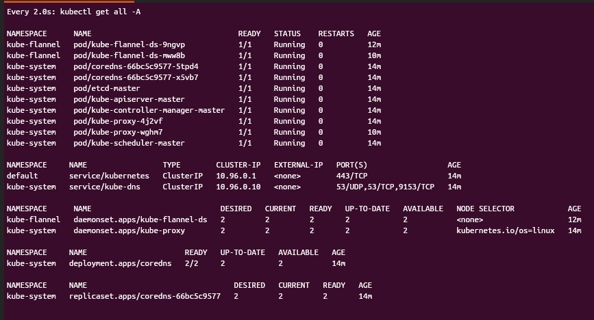Click the <none> node selector of kube-flannel-ds

coord(470,219)
